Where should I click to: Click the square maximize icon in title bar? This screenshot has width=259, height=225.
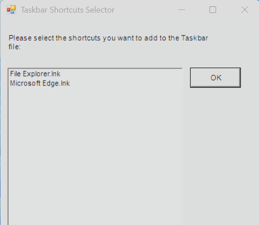213,10
